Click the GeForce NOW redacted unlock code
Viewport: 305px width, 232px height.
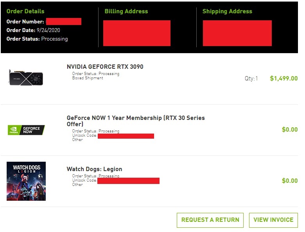pyautogui.click(x=126, y=136)
